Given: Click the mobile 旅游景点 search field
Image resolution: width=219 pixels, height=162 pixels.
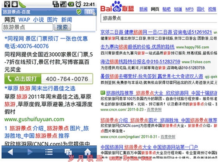Looking at the screenshot, I should pyautogui.click(x=28, y=27).
